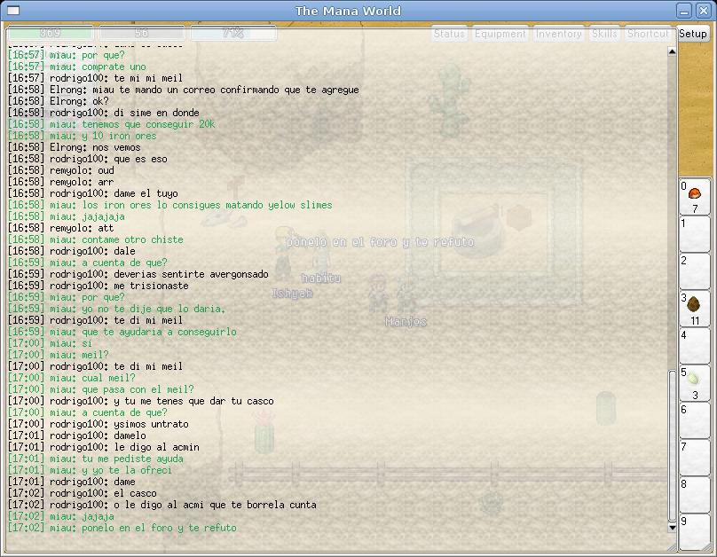Click chat line 'contame otro chiste'

click(x=95, y=239)
